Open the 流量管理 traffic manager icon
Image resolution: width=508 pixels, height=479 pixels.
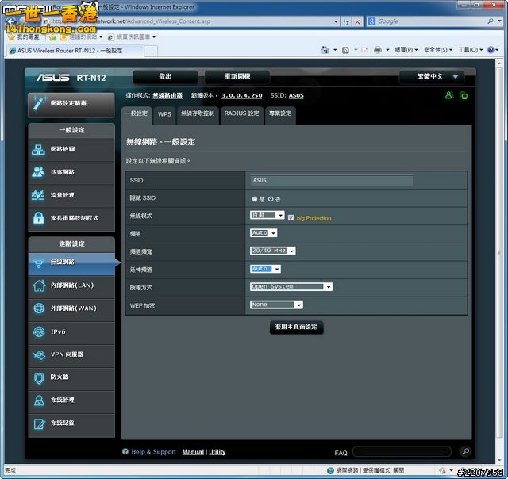point(38,195)
